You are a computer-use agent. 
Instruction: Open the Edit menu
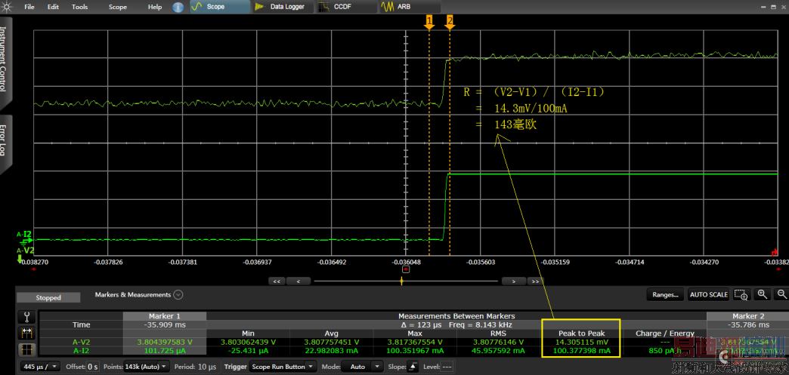click(x=53, y=7)
